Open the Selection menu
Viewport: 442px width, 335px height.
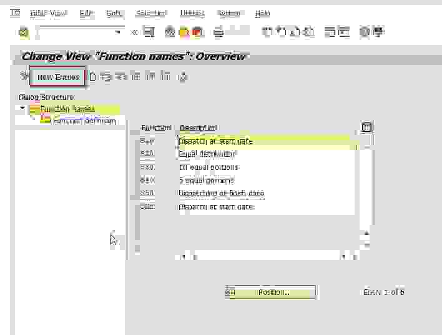click(151, 13)
